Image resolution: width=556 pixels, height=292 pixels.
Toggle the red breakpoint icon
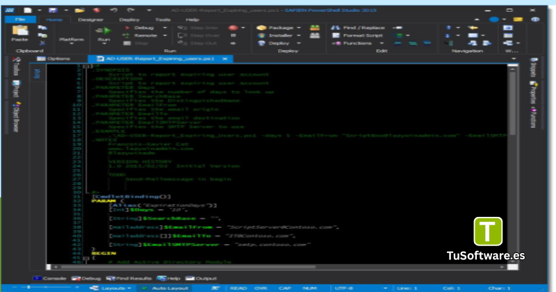tap(233, 28)
